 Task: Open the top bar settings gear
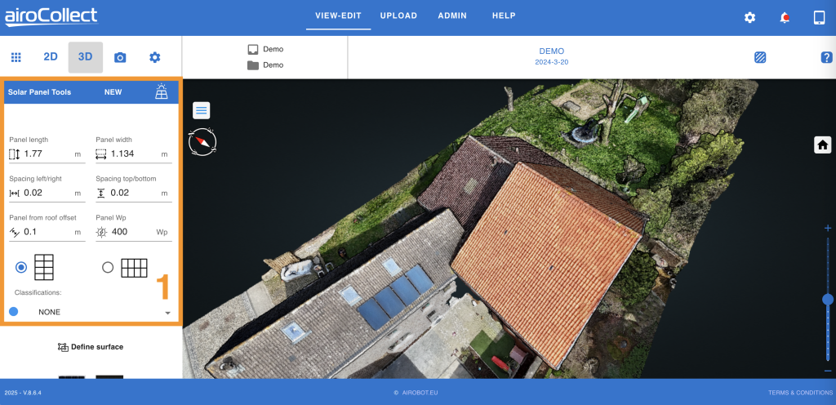click(749, 17)
